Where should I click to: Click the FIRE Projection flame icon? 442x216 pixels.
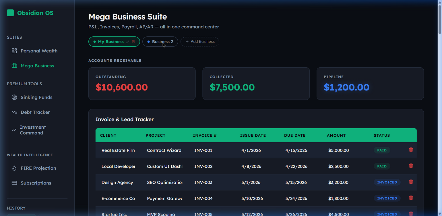[x=14, y=168]
